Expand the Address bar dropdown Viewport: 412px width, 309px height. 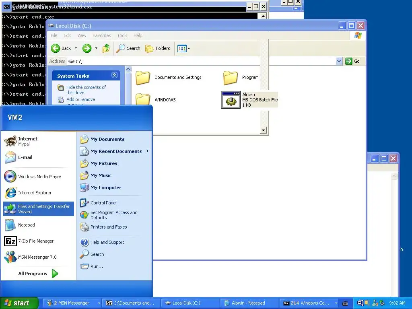click(339, 61)
